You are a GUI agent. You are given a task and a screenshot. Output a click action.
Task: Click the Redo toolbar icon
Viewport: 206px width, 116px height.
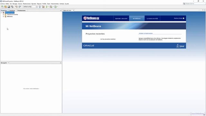[20, 7]
